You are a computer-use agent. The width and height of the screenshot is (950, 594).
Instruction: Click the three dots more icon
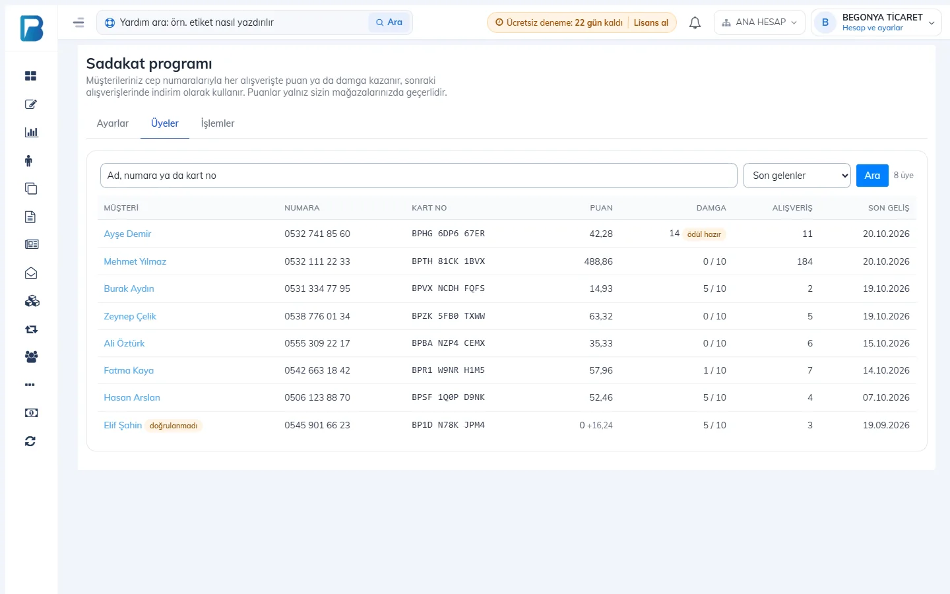(x=30, y=385)
